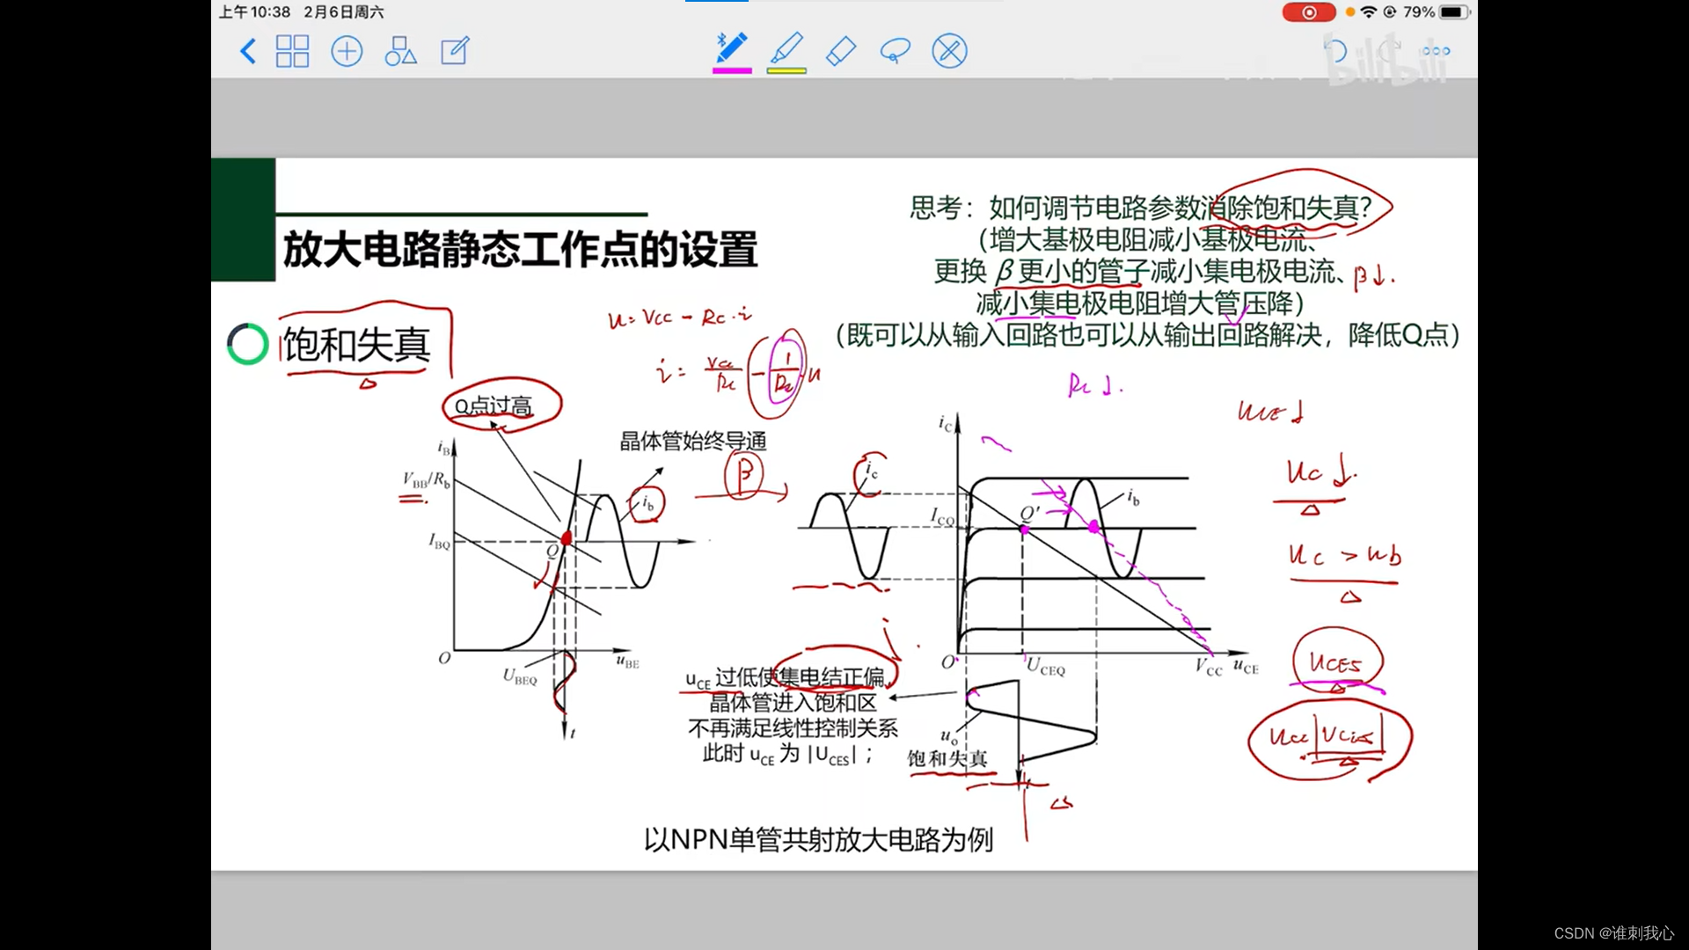Click the add plus circle icon

(347, 51)
